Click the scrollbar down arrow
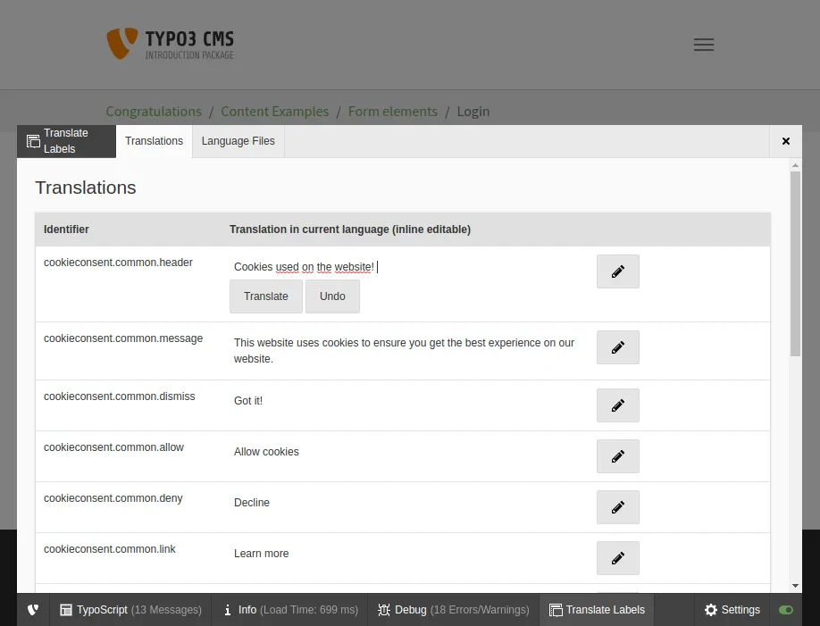This screenshot has width=820, height=626. tap(795, 586)
